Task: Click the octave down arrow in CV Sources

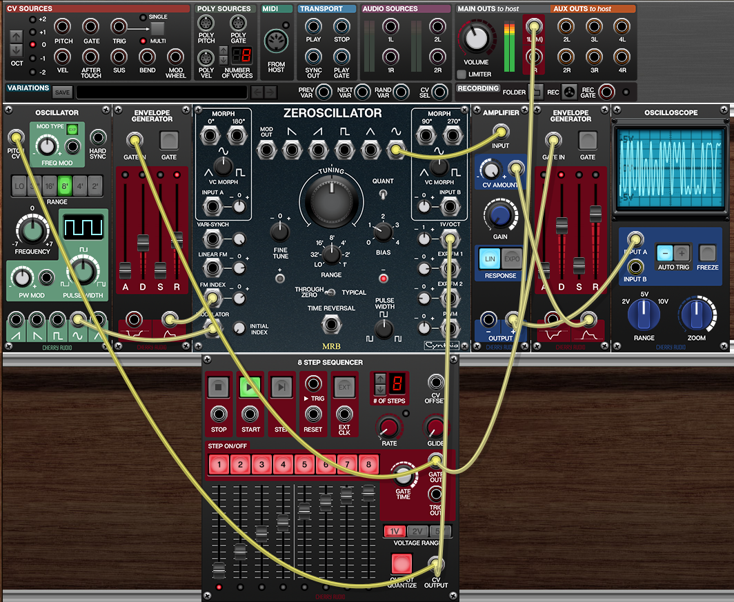Action: click(17, 50)
